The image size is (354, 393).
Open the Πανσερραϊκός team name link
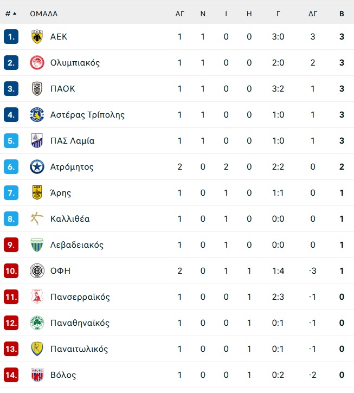80,297
